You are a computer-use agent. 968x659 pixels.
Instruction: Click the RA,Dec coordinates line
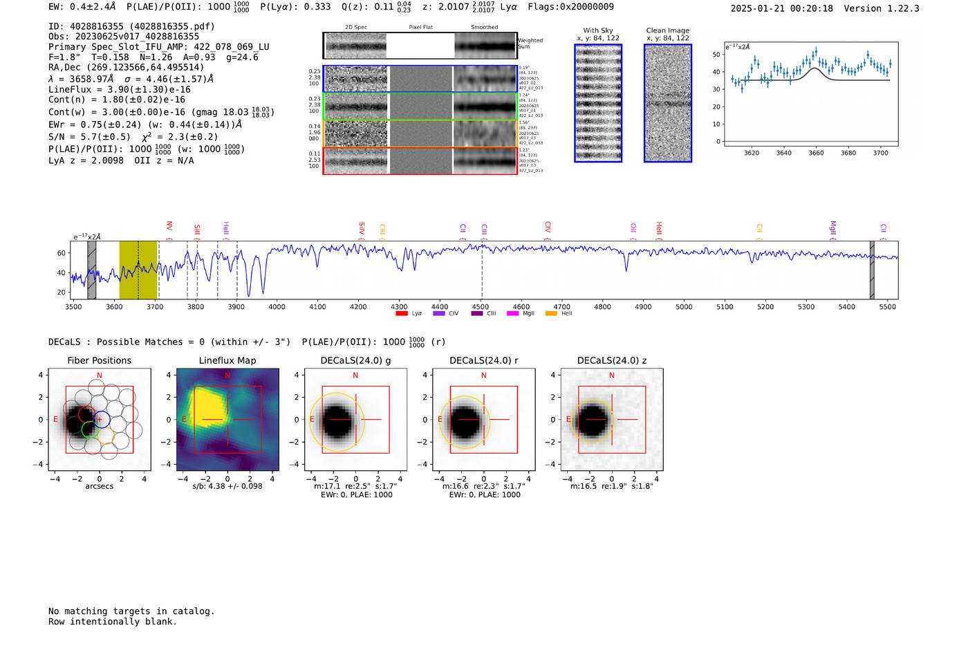127,68
